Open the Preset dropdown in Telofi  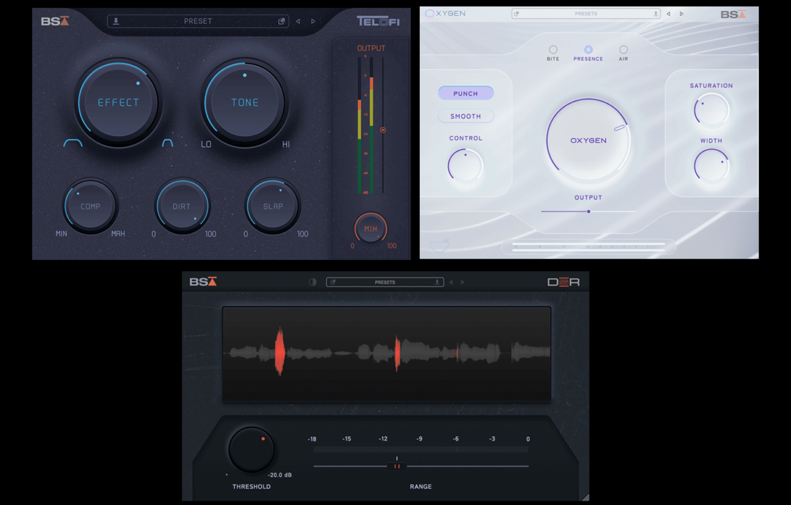pyautogui.click(x=198, y=21)
